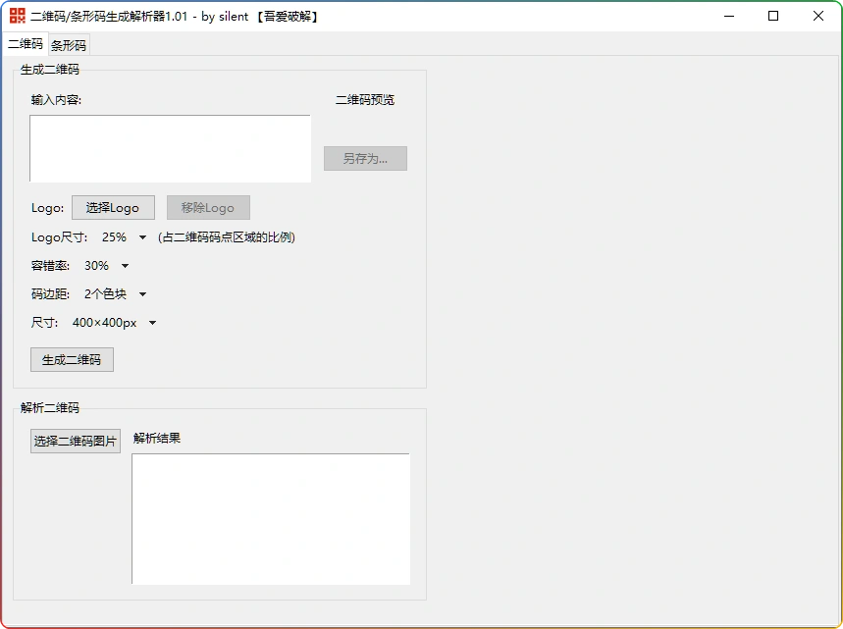Click the 生成二维码 button

tap(71, 359)
